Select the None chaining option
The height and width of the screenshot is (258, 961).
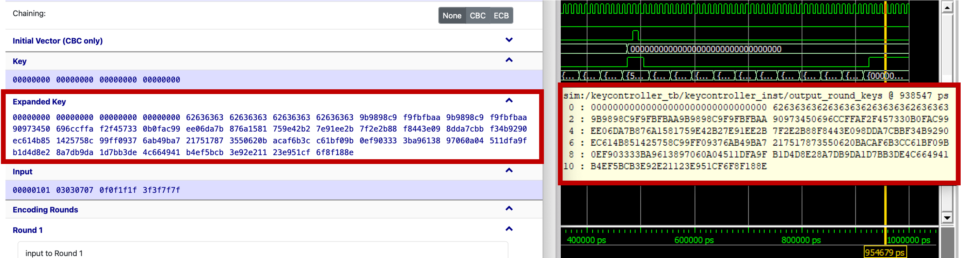click(x=452, y=16)
